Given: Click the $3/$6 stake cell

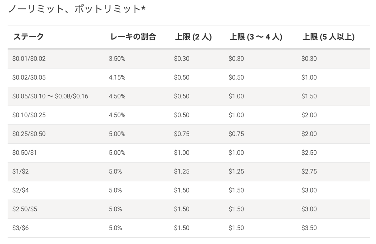Looking at the screenshot, I should [21, 228].
